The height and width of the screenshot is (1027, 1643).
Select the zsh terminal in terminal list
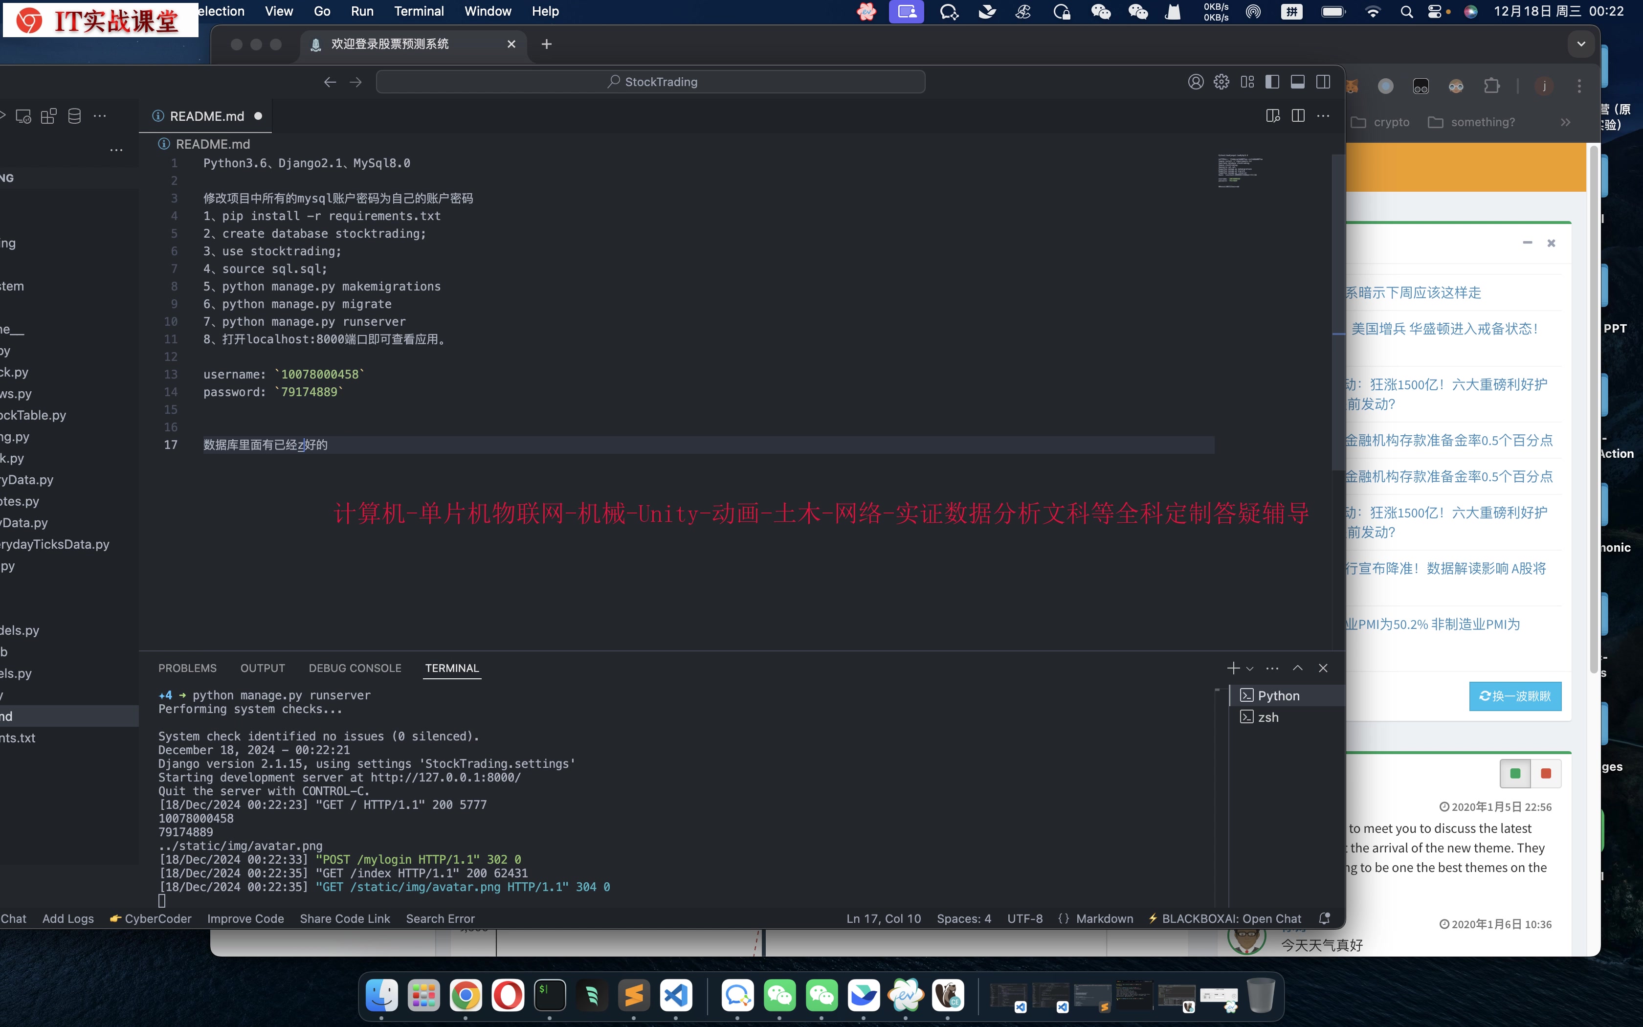[x=1268, y=717]
